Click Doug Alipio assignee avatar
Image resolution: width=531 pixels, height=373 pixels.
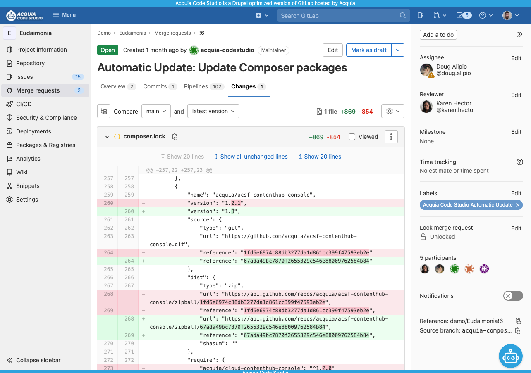(426, 70)
